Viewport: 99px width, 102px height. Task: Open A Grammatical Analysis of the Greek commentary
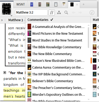pyautogui.click(x=58, y=27)
